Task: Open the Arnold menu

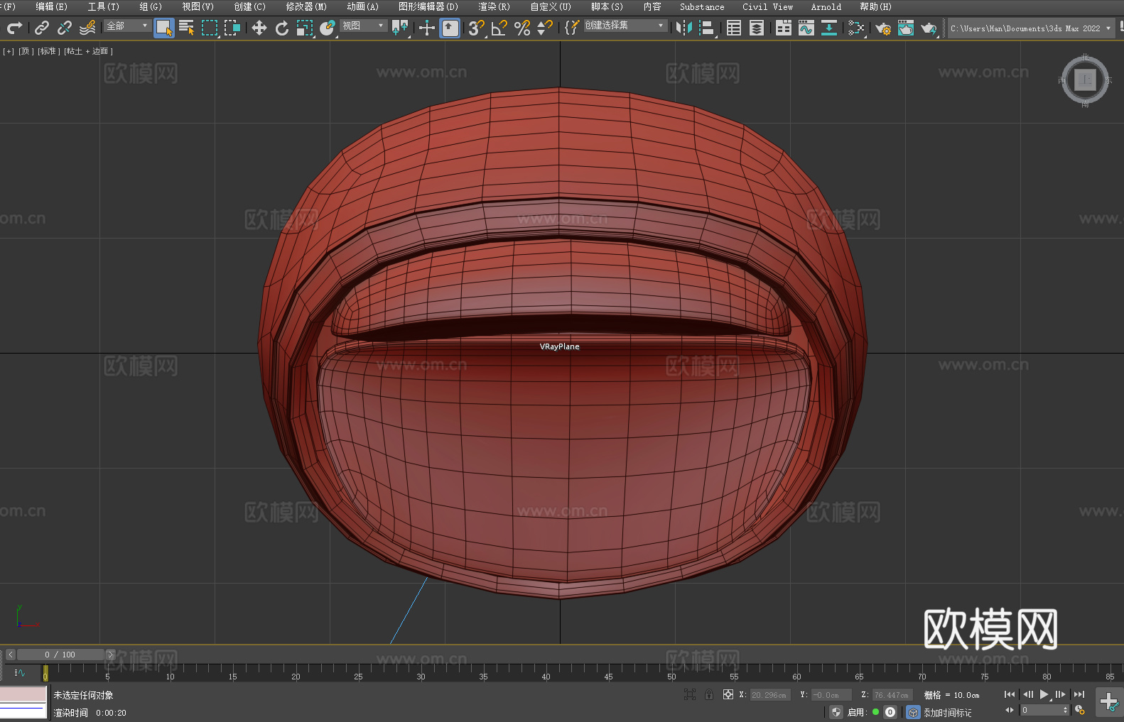Action: [x=826, y=6]
